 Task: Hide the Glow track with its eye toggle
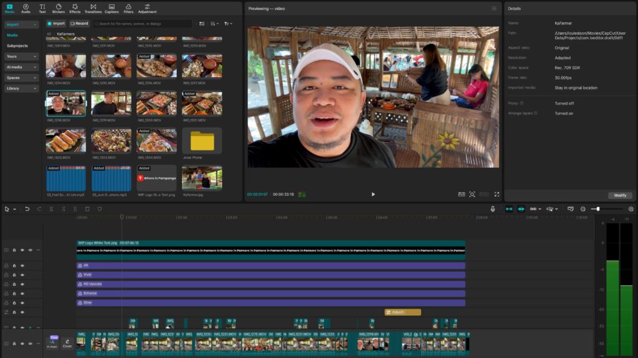pyautogui.click(x=22, y=301)
